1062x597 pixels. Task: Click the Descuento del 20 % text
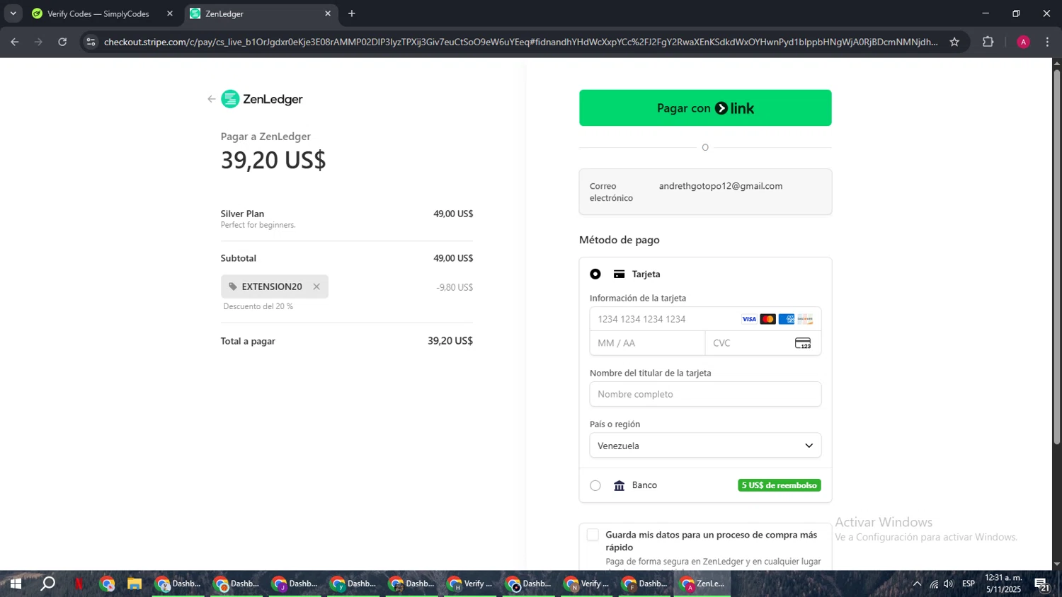coord(258,306)
